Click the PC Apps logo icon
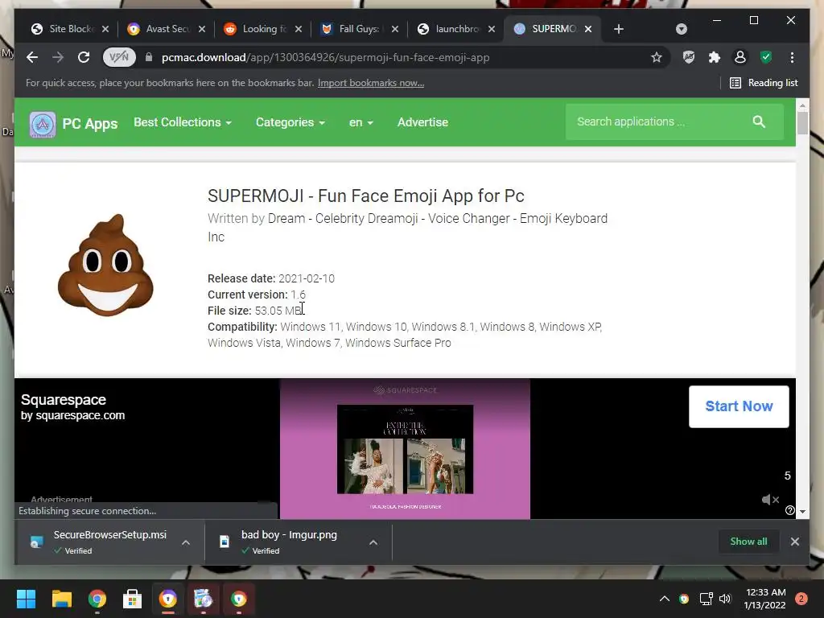 tap(42, 124)
